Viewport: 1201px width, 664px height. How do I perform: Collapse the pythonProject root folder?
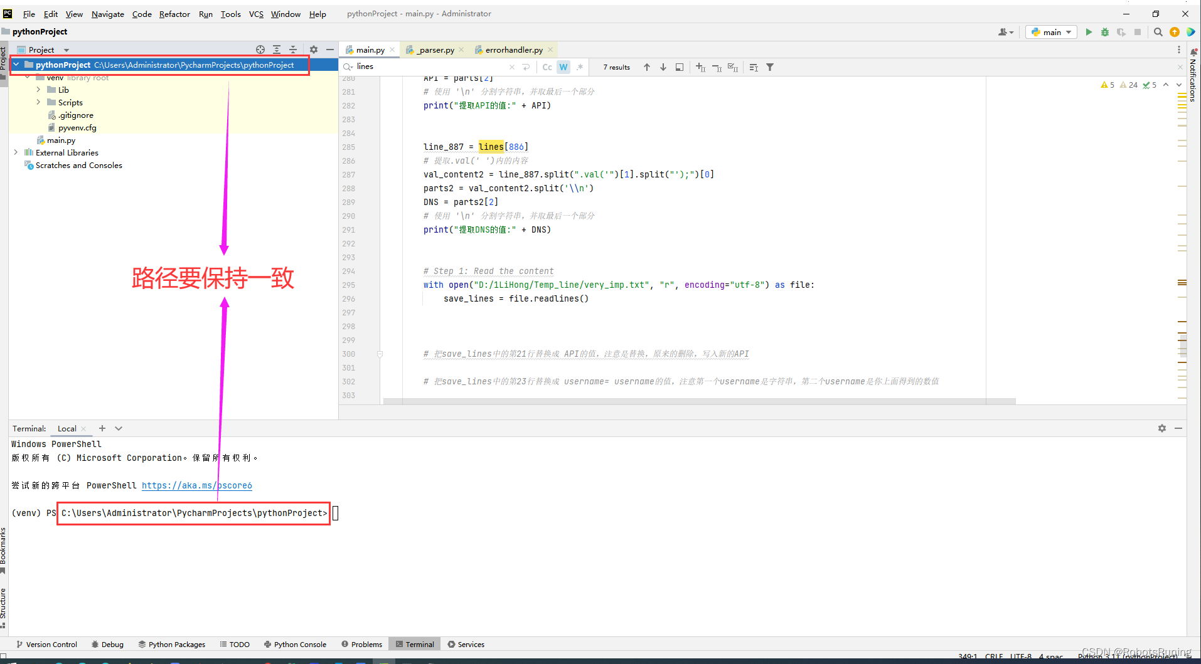[x=16, y=65]
